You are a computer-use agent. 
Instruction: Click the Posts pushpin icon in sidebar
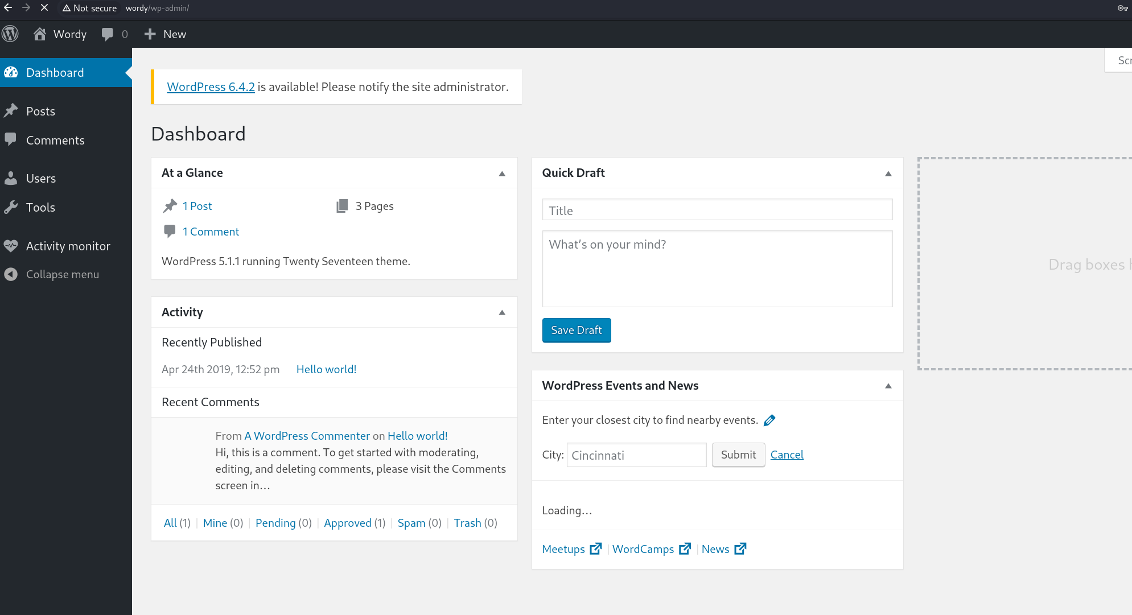11,111
